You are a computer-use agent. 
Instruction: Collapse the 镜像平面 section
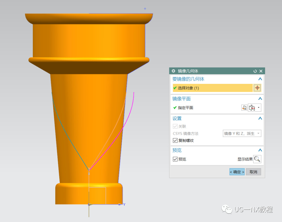(260, 98)
